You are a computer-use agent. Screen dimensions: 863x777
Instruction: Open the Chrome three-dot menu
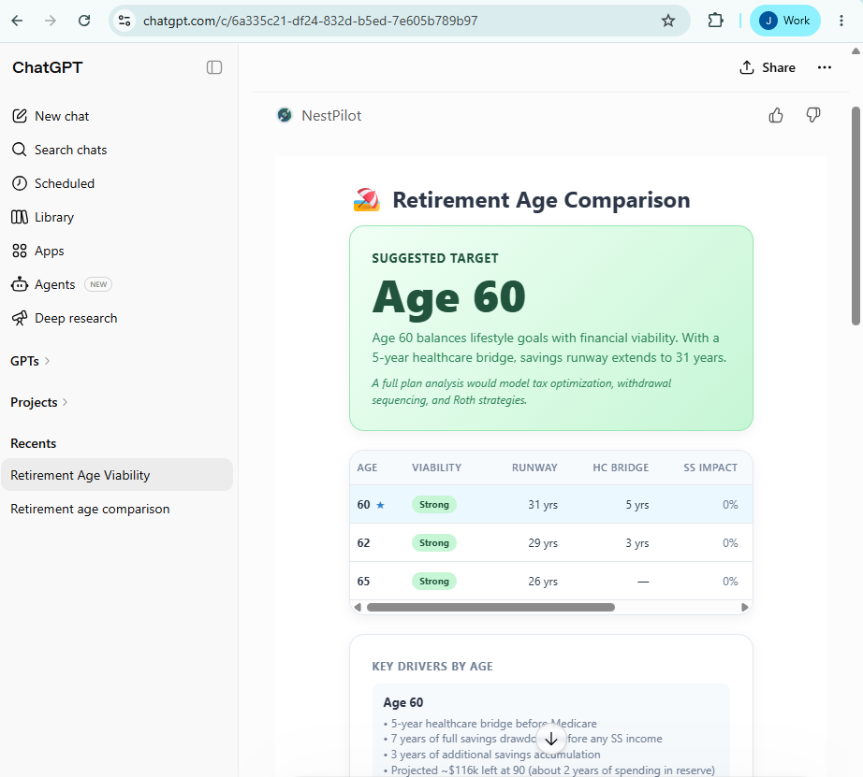point(841,21)
